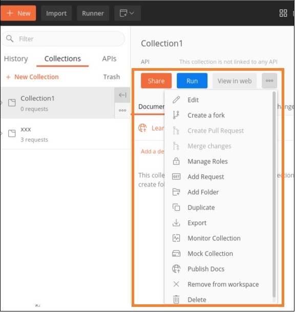Click the Manage Roles lock icon
The width and height of the screenshot is (295, 312).
point(176,161)
